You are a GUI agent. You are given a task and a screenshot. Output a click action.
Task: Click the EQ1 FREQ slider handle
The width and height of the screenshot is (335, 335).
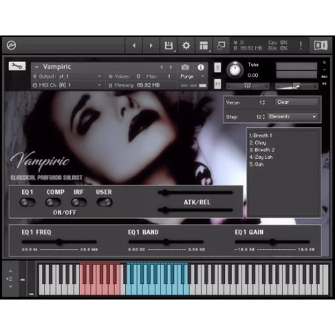point(59,242)
